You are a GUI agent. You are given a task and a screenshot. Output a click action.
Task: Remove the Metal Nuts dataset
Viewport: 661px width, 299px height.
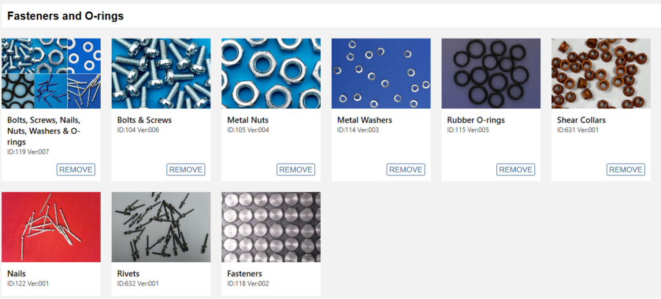[296, 169]
